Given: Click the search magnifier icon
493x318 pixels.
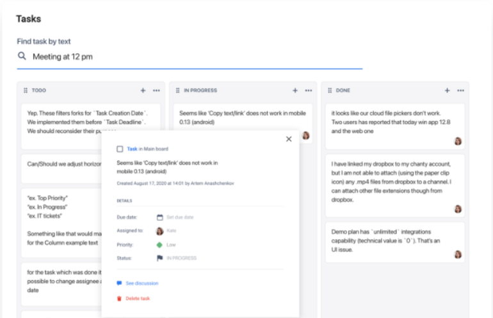Looking at the screenshot, I should click(22, 56).
